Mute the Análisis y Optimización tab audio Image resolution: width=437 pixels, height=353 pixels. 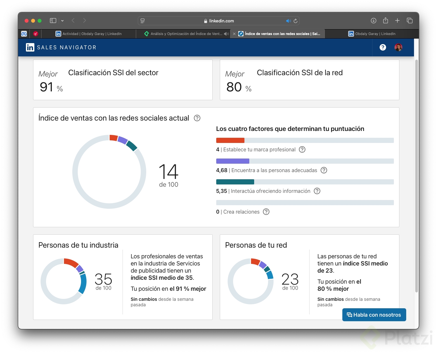coord(226,34)
